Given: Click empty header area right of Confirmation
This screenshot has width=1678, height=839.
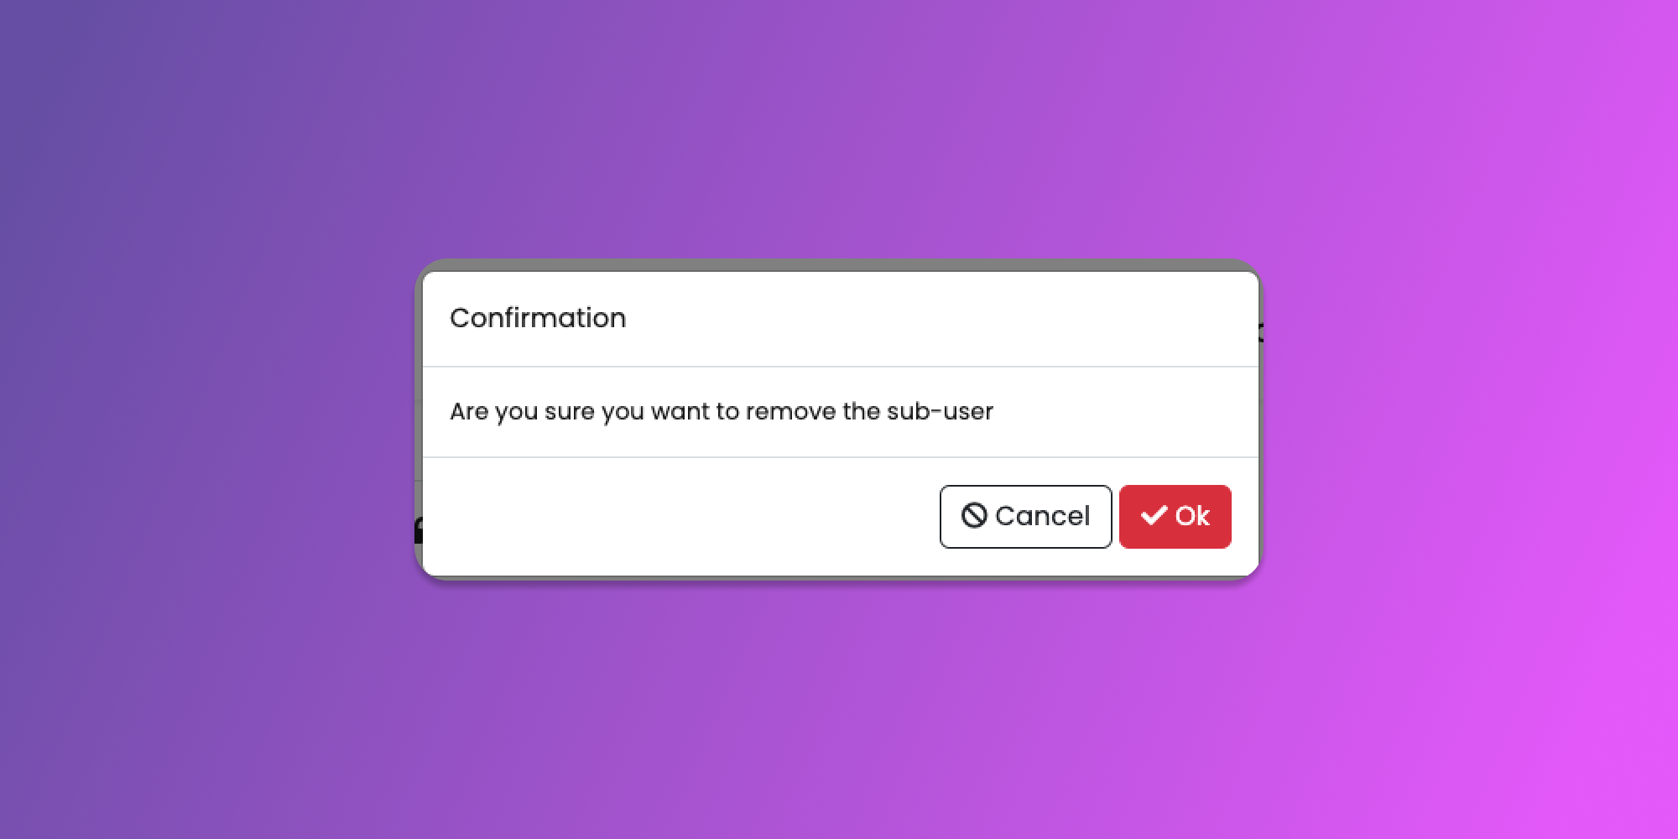Looking at the screenshot, I should [923, 318].
